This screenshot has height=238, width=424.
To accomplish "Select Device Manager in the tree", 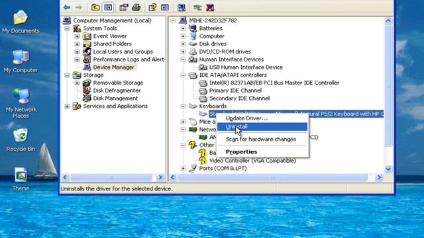I will [113, 67].
